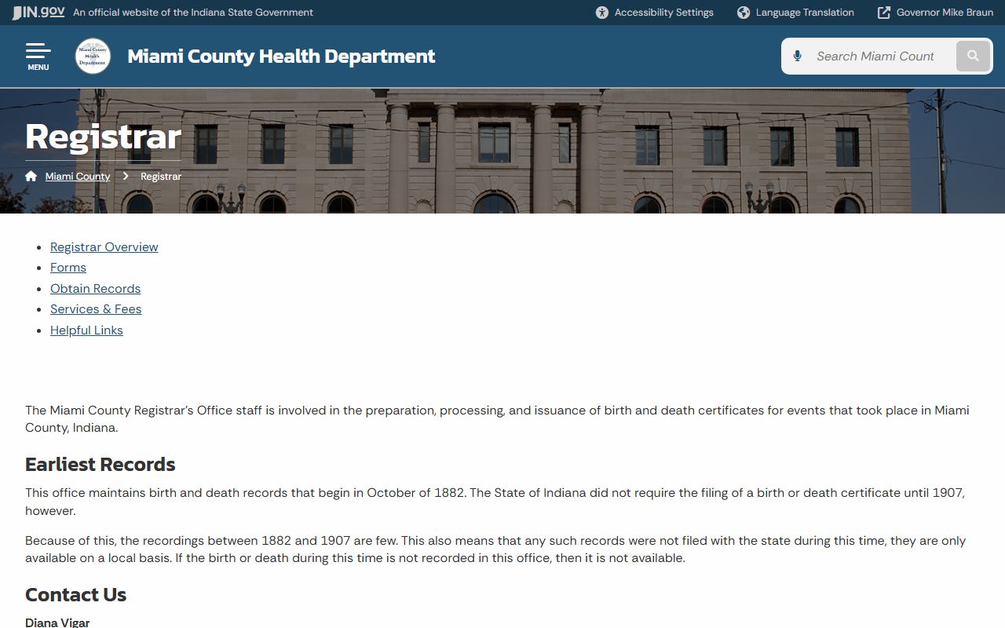Click the IN.gov logo

[38, 13]
